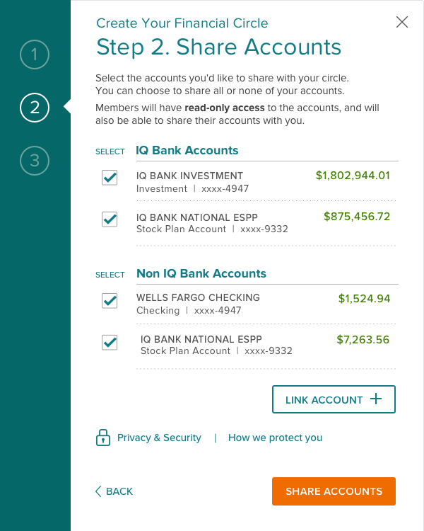Click the back chevron arrow
This screenshot has width=424, height=531.
(98, 491)
